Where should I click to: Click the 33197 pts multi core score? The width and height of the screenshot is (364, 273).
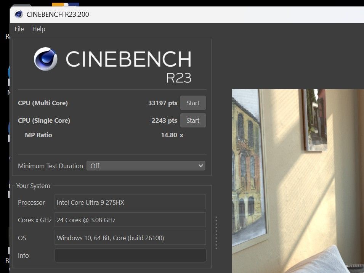point(163,103)
